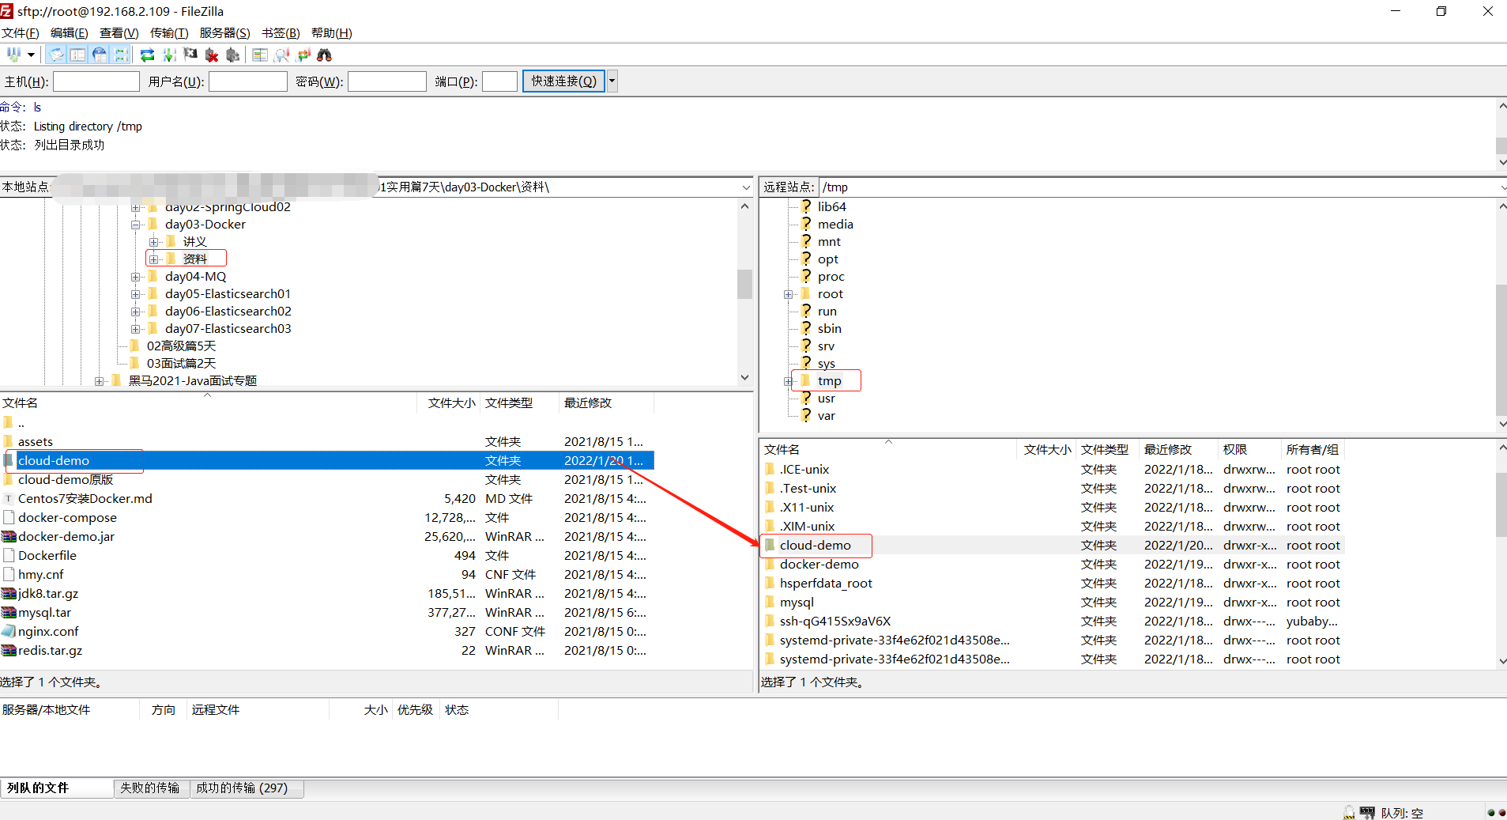Select the remote usr folder in tree

[826, 399]
